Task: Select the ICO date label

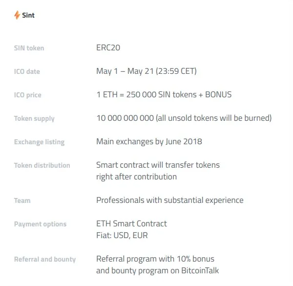Action: [x=27, y=71]
